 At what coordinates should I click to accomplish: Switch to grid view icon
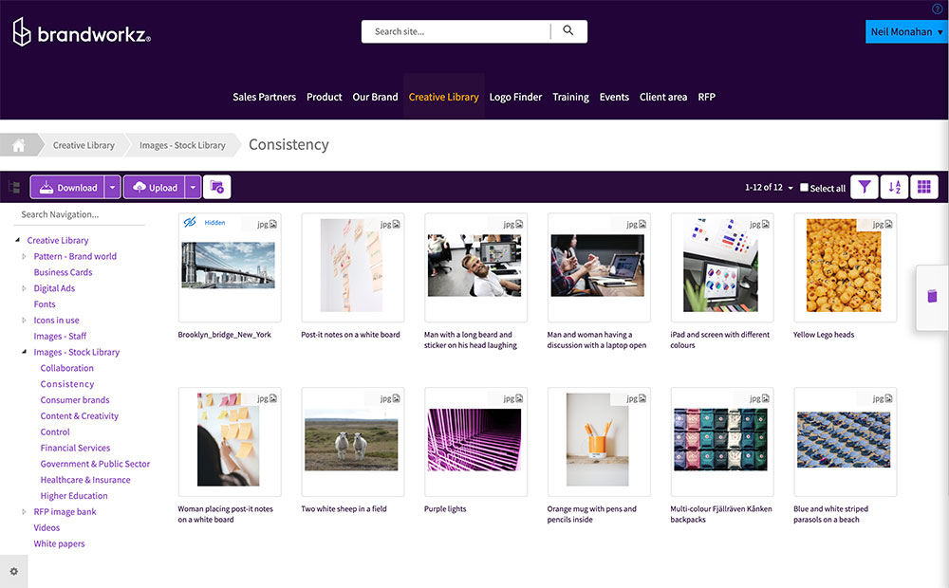tap(924, 187)
